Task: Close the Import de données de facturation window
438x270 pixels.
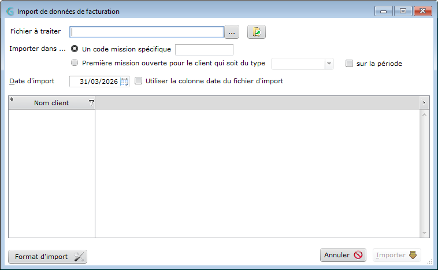Action: tap(423, 11)
